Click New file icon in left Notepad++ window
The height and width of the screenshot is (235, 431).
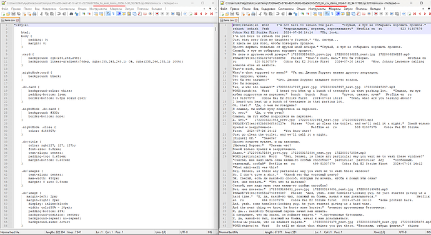tap(3, 14)
